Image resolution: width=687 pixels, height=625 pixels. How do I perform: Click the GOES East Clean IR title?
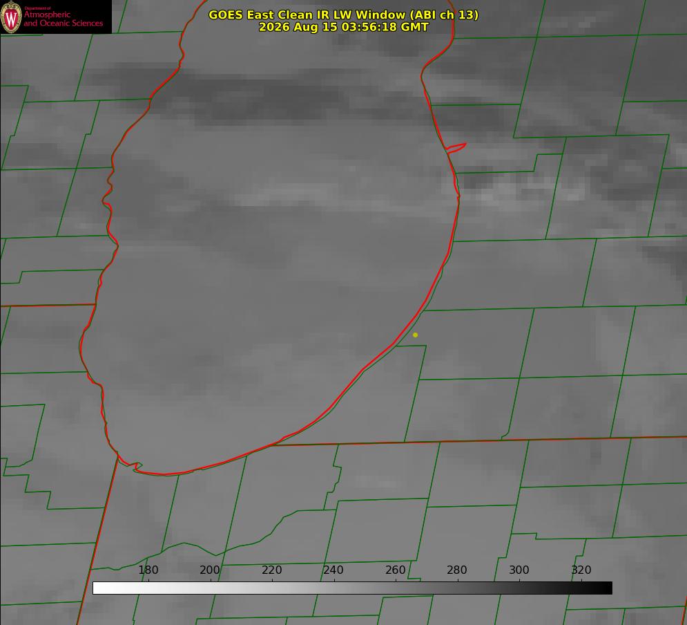343,15
